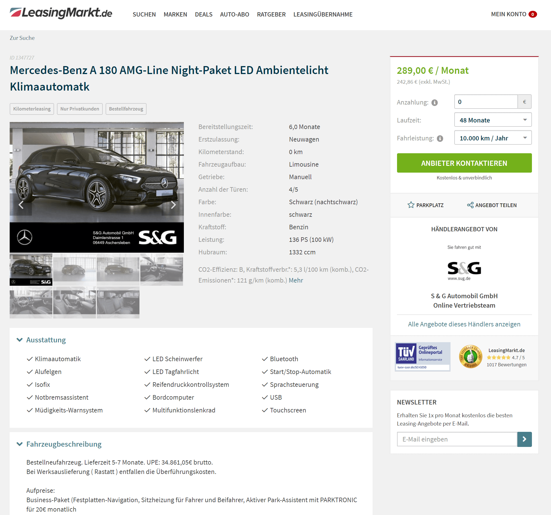The image size is (551, 515).
Task: Click the Bestellfahrzeug tag
Action: pos(126,109)
